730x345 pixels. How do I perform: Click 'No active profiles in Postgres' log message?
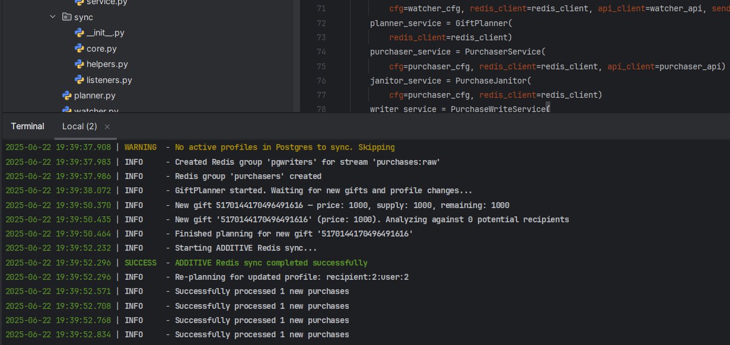(x=285, y=147)
